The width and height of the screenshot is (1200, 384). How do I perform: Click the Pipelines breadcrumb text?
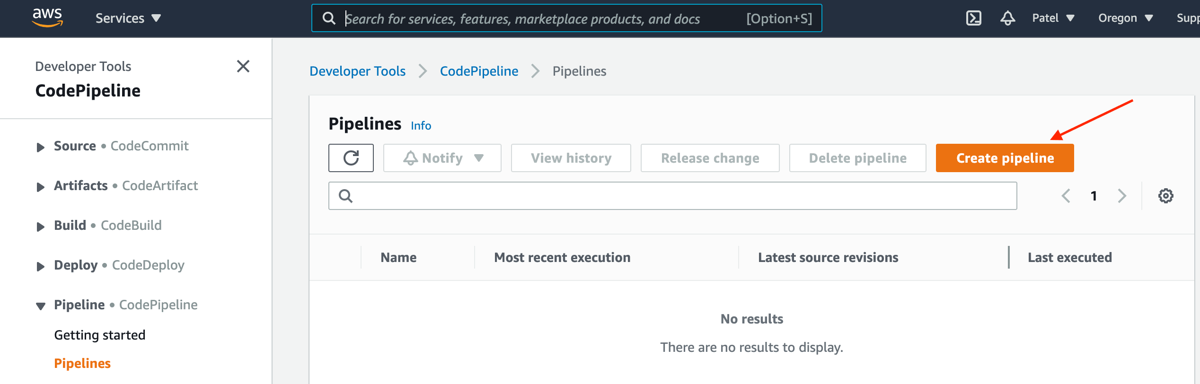coord(579,71)
